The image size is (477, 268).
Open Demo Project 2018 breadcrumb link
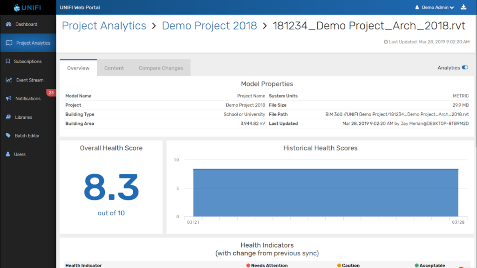point(209,26)
